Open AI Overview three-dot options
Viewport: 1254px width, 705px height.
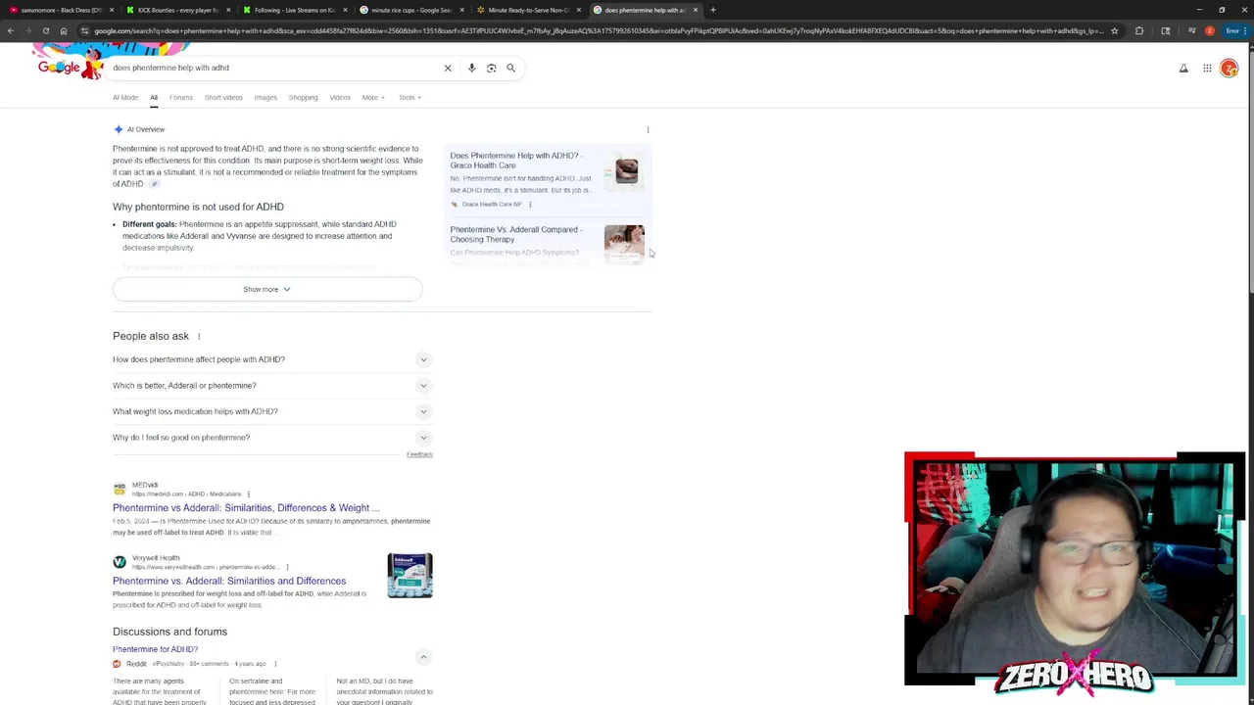648,129
